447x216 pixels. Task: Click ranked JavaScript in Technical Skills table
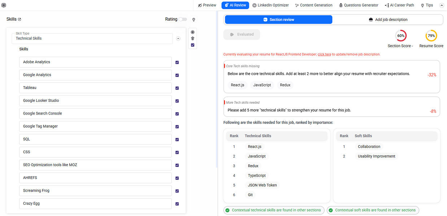coord(257,156)
